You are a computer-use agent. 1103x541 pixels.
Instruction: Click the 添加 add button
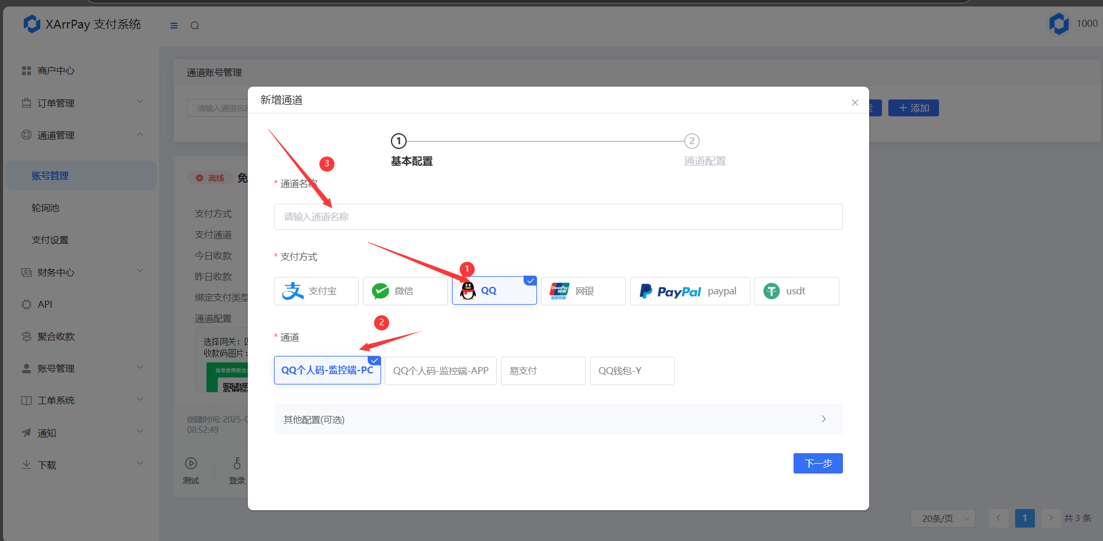coord(913,108)
